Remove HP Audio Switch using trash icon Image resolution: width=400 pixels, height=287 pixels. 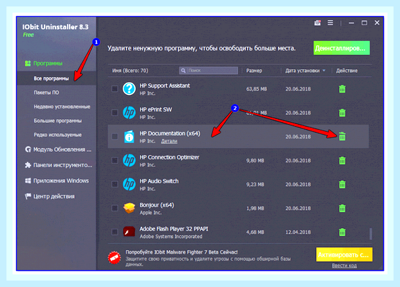click(x=342, y=184)
